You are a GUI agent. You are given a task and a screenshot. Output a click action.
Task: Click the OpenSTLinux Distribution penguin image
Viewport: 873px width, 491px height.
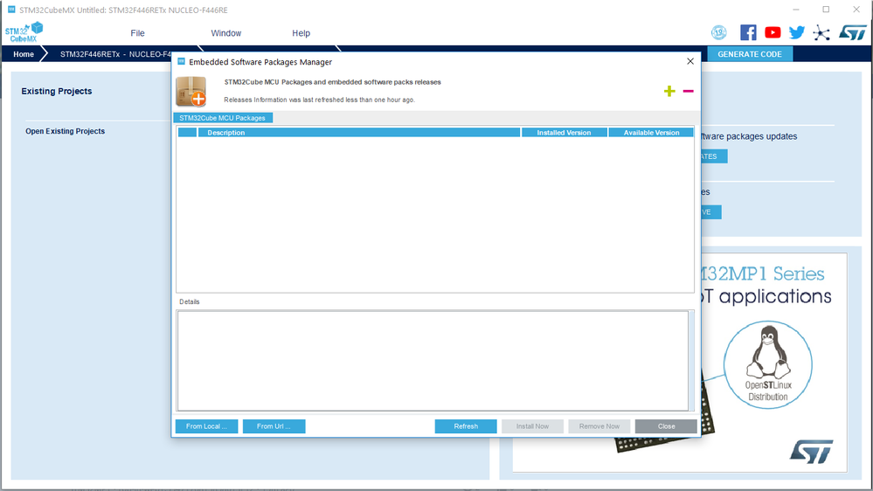pos(768,364)
